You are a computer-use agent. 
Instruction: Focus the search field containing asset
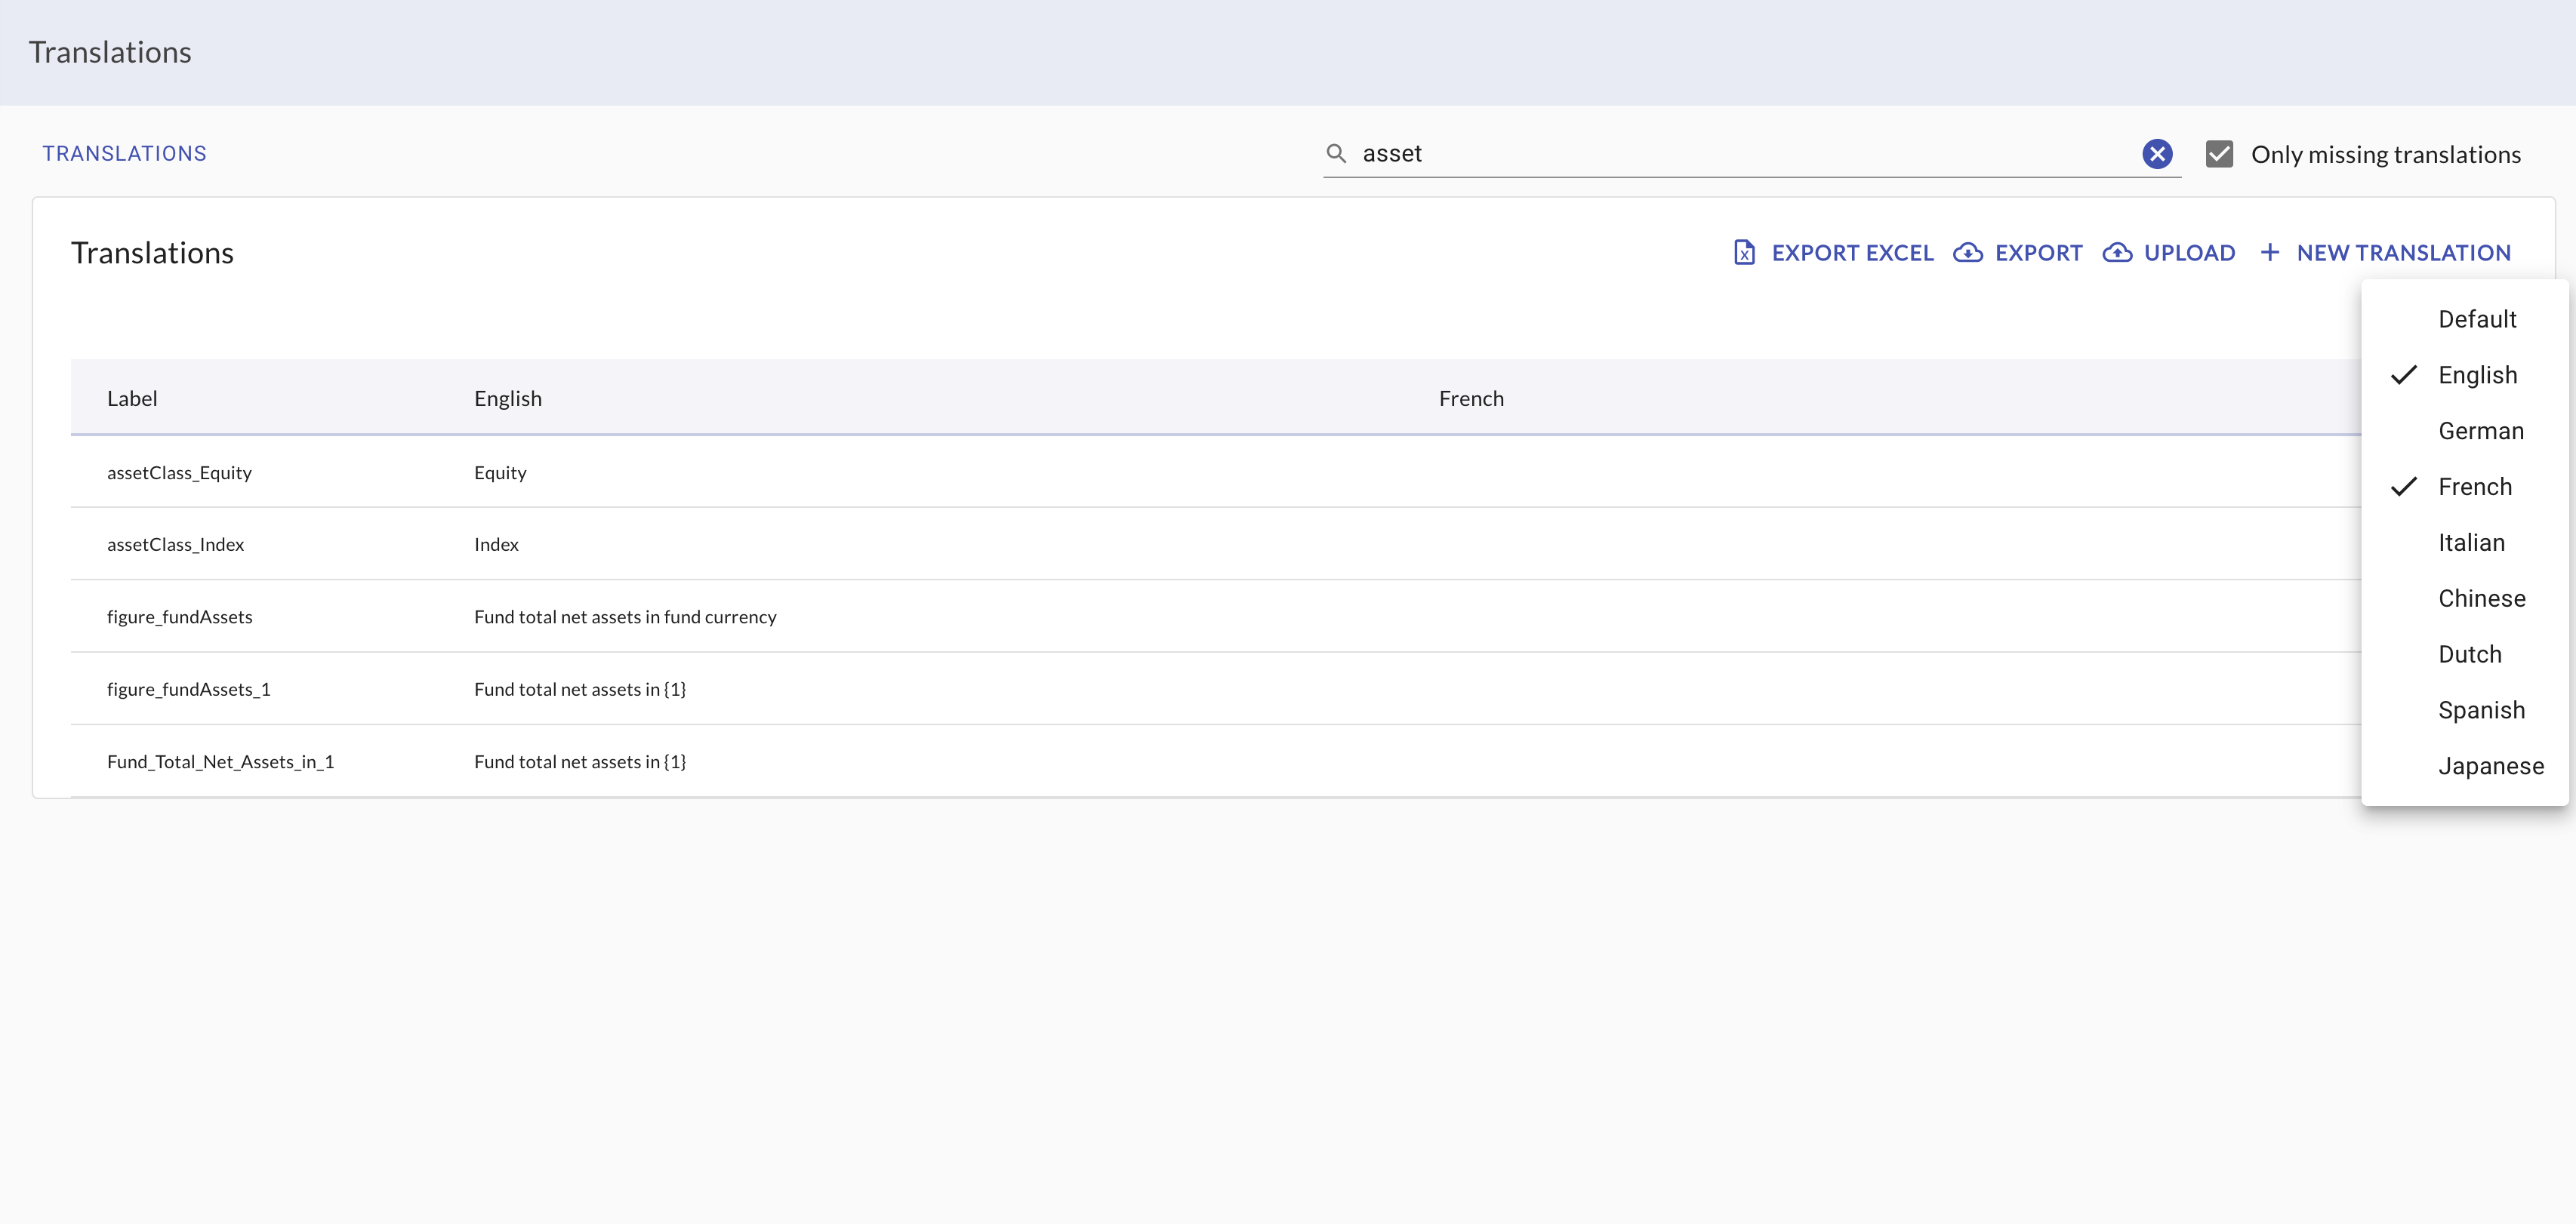[1740, 154]
